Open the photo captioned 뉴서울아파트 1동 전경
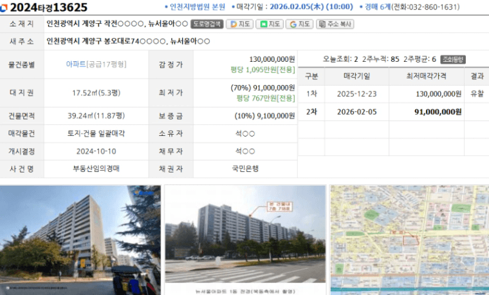489x295 pixels. click(x=245, y=234)
